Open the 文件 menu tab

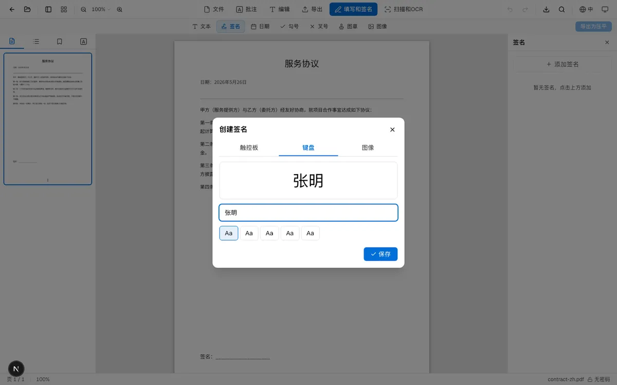[214, 9]
